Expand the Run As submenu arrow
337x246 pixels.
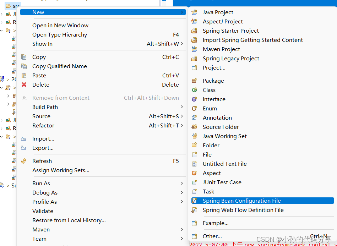(182, 183)
